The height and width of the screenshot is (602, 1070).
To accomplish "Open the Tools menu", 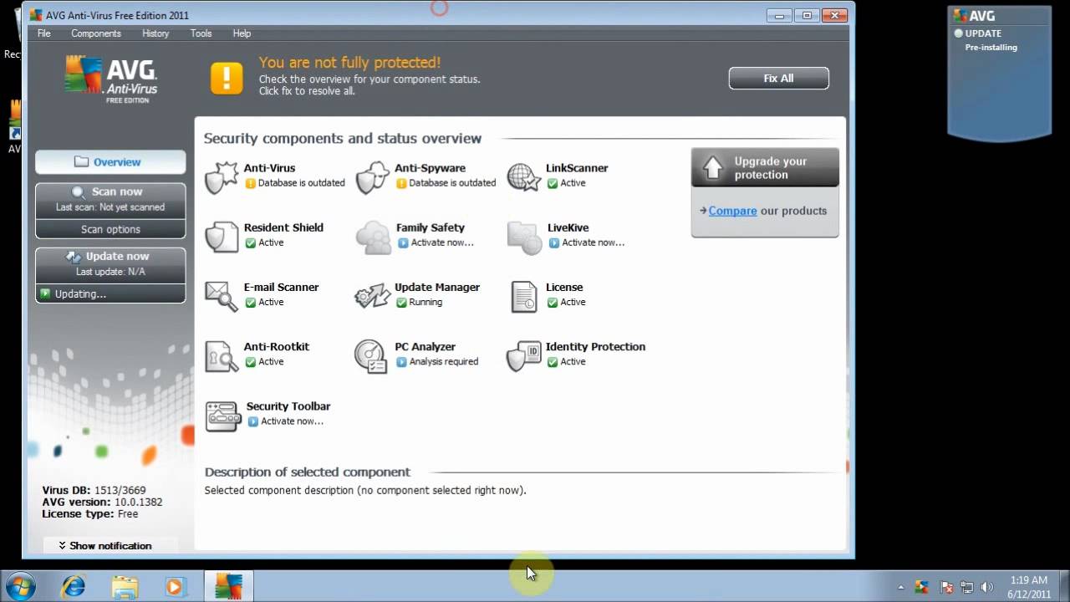I will pos(201,33).
